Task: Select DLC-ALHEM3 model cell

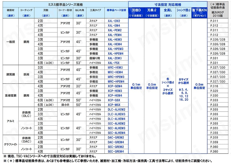Action: [116, 114]
